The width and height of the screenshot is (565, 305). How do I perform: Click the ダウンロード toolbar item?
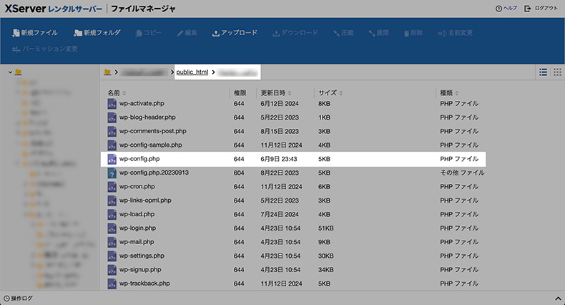point(295,33)
